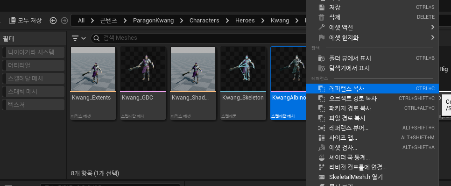
Task: Click the Delete trash can icon
Action: coord(322,17)
